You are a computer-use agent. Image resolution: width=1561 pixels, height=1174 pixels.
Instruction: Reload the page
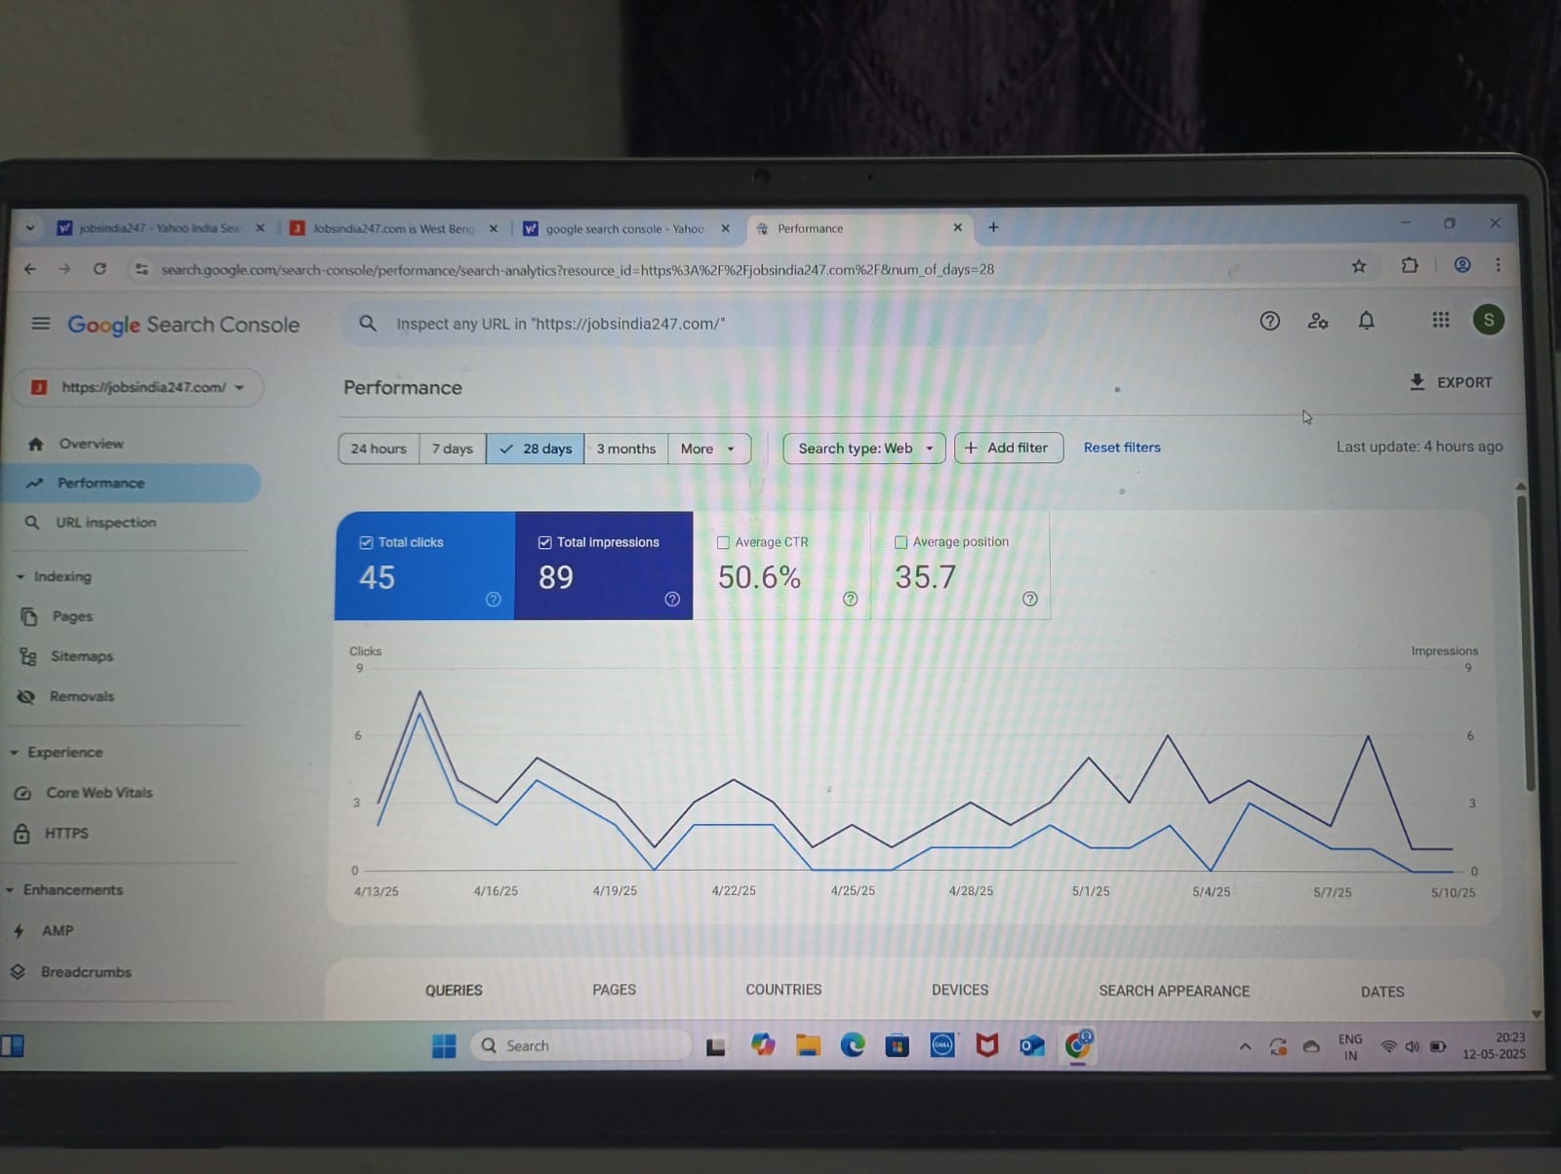[x=100, y=268]
